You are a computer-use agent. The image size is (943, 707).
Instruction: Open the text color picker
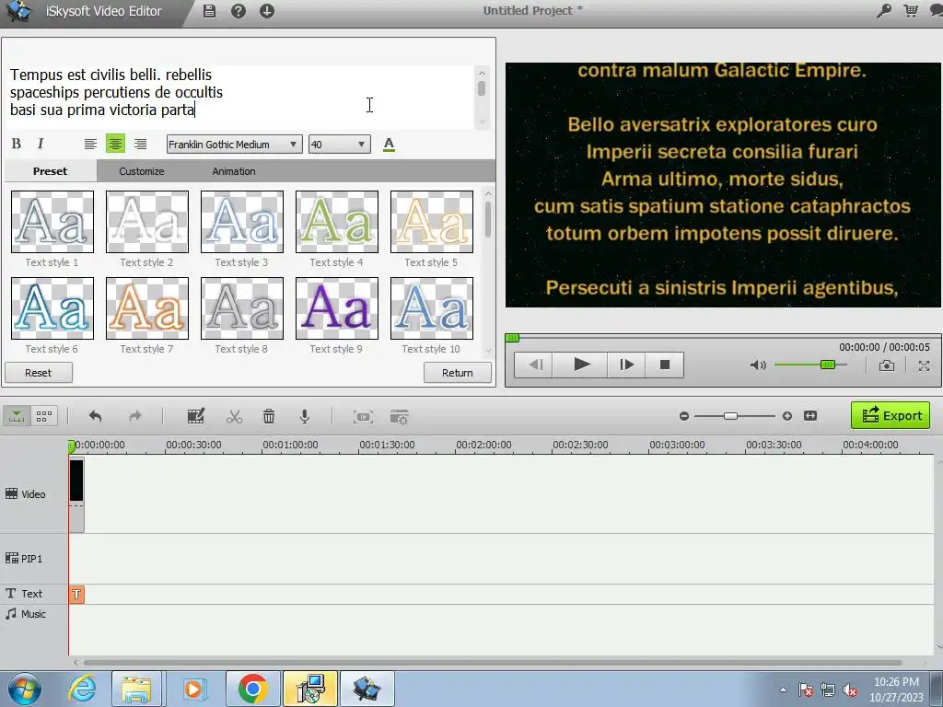[x=390, y=145]
